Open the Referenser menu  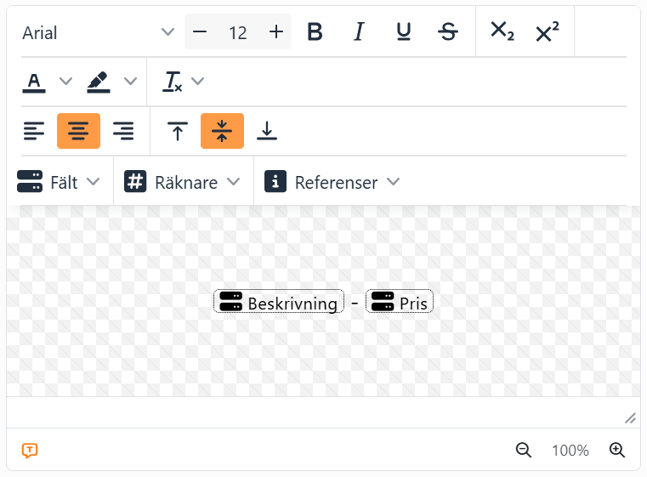(x=332, y=182)
